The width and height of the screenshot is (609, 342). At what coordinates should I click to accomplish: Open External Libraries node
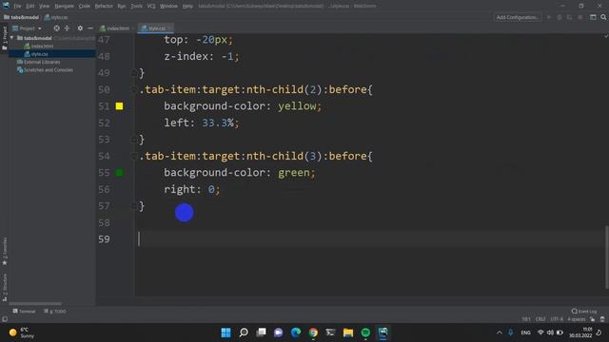(38, 62)
